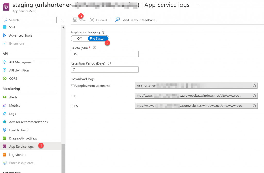Image resolution: width=264 pixels, height=173 pixels.
Task: Set Application logging to File System
Action: click(x=98, y=38)
